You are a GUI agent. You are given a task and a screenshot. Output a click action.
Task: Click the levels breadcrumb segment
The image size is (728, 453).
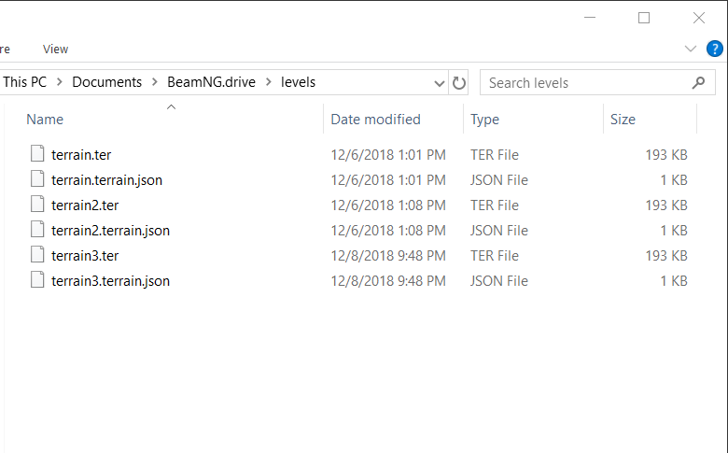coord(298,82)
